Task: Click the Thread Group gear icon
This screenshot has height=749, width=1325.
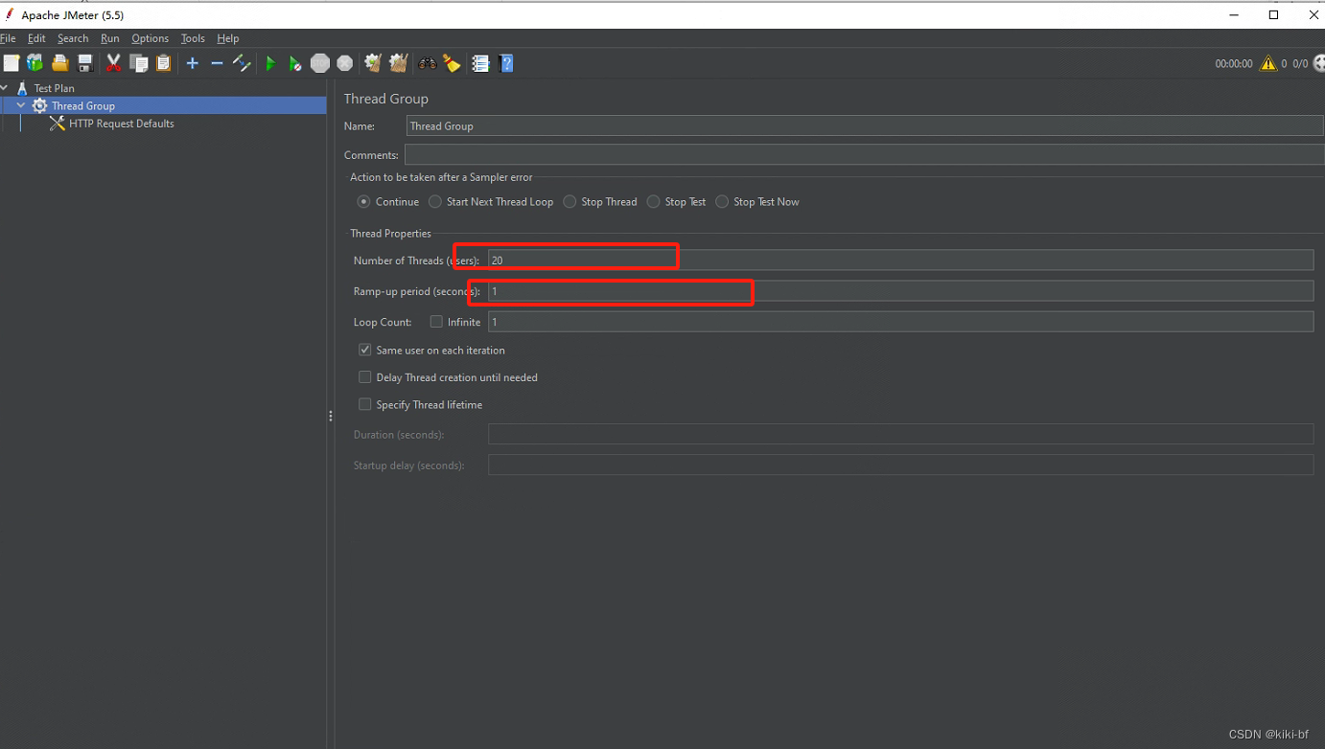Action: (39, 105)
